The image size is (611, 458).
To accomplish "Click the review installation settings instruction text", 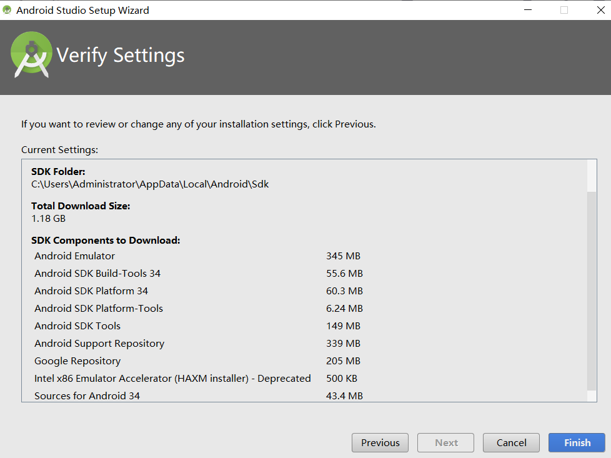I will tap(198, 124).
